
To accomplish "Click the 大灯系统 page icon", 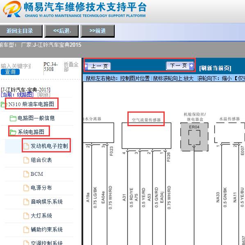I will point(26,216).
